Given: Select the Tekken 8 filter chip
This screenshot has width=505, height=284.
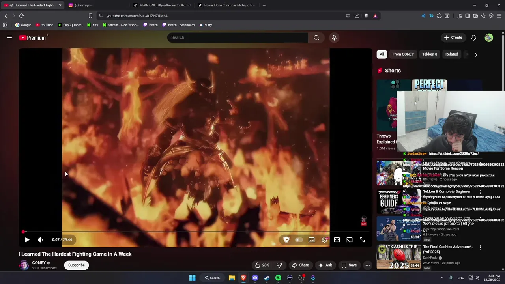Looking at the screenshot, I should 430,54.
